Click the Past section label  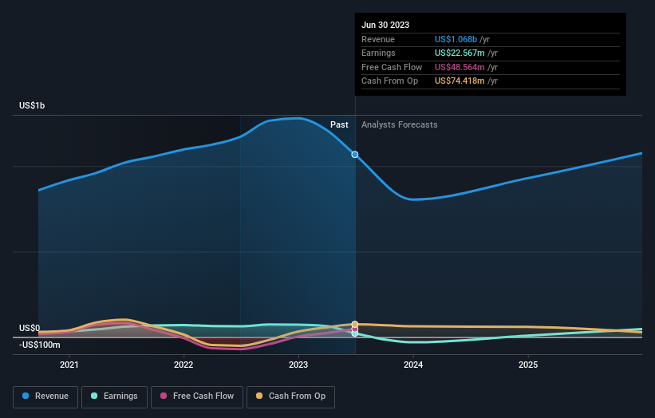[339, 124]
